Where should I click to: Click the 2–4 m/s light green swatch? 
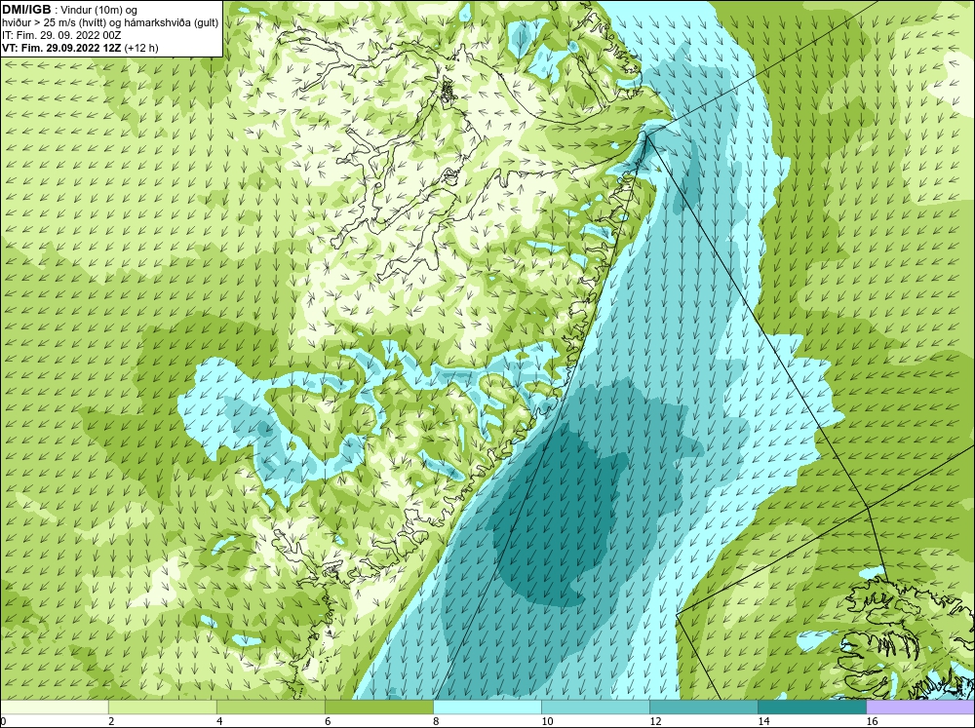[x=162, y=707]
